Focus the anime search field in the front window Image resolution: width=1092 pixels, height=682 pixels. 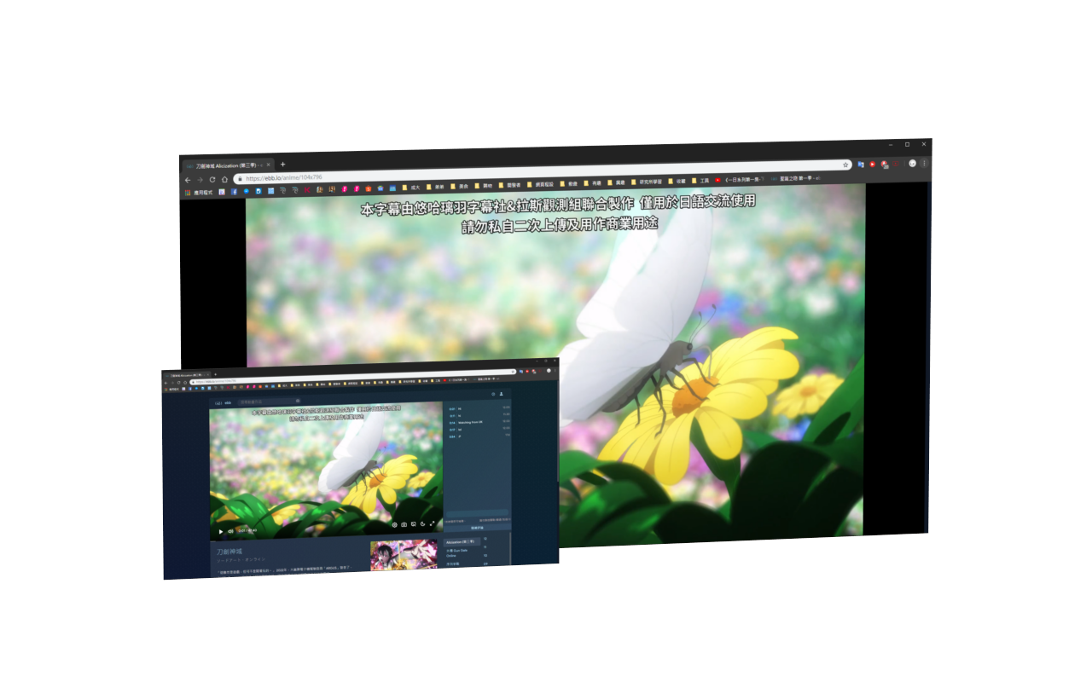point(269,402)
